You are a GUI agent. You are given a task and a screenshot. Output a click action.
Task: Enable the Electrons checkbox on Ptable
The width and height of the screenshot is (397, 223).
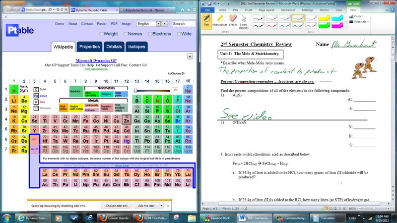coord(150,34)
